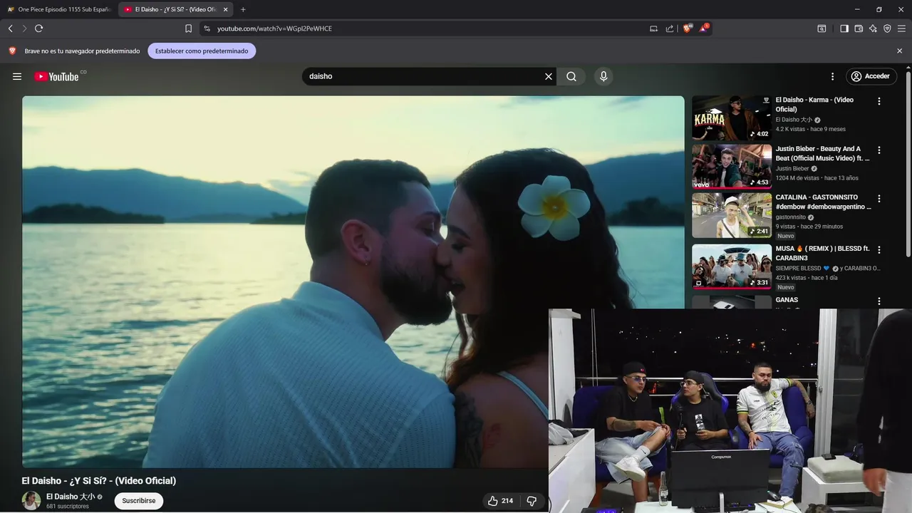Open MUSA REMIX BLESSD video thumbnail
Image resolution: width=912 pixels, height=513 pixels.
(x=732, y=266)
